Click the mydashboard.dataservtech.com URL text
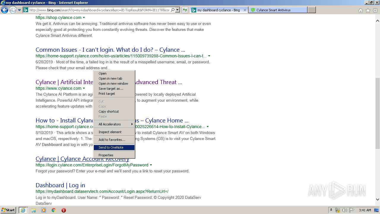This screenshot has height=214, width=380. pyautogui.click(x=102, y=191)
